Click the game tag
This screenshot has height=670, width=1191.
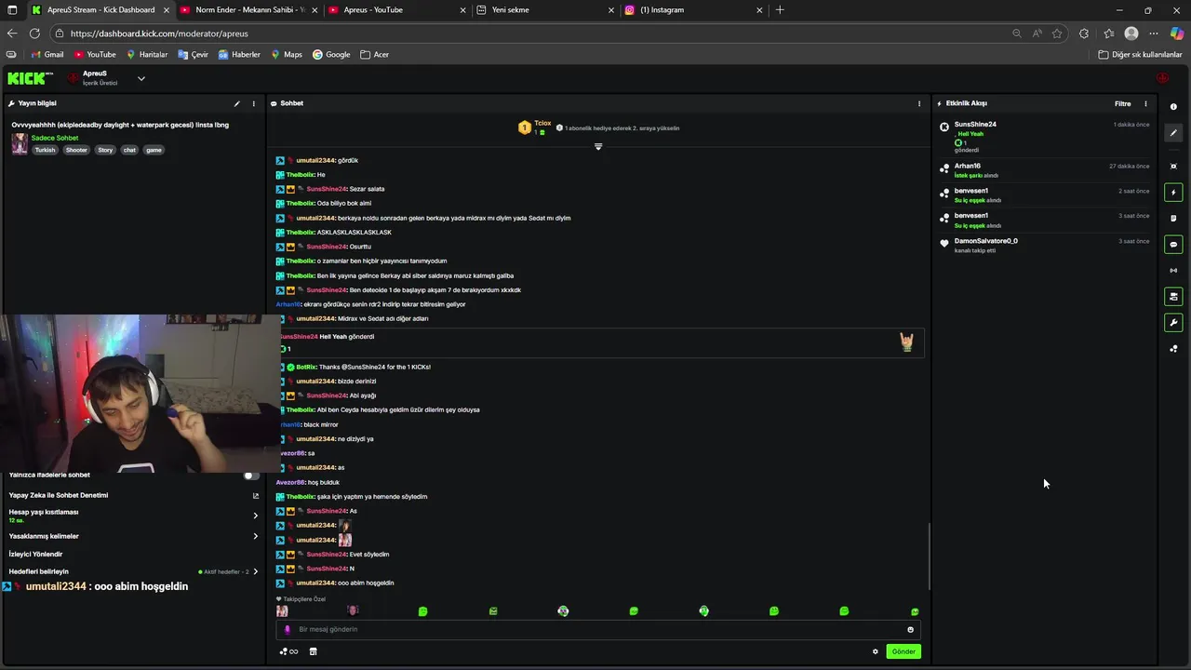tap(154, 150)
